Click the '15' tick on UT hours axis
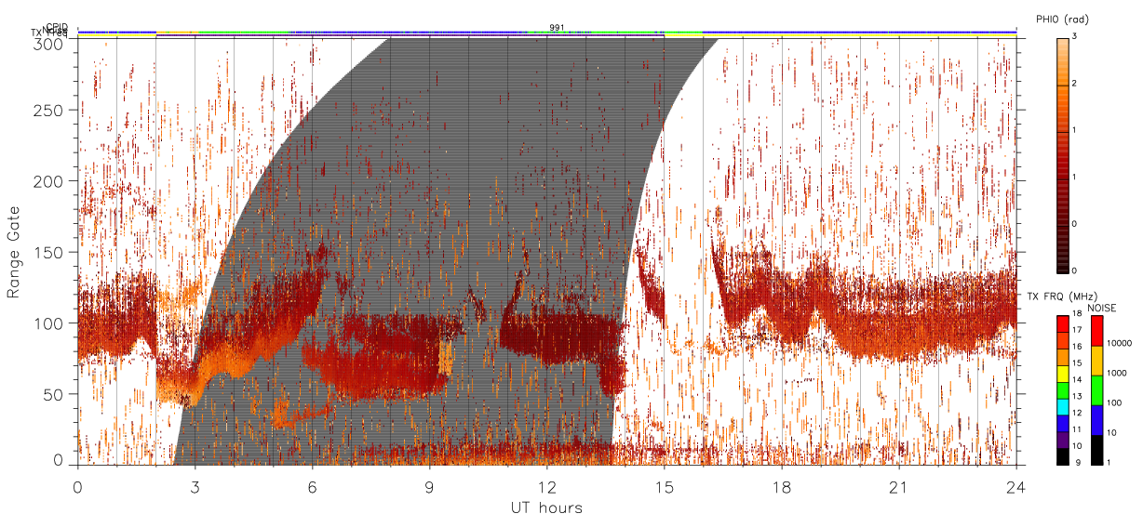This screenshot has height=527, width=1143. (665, 487)
